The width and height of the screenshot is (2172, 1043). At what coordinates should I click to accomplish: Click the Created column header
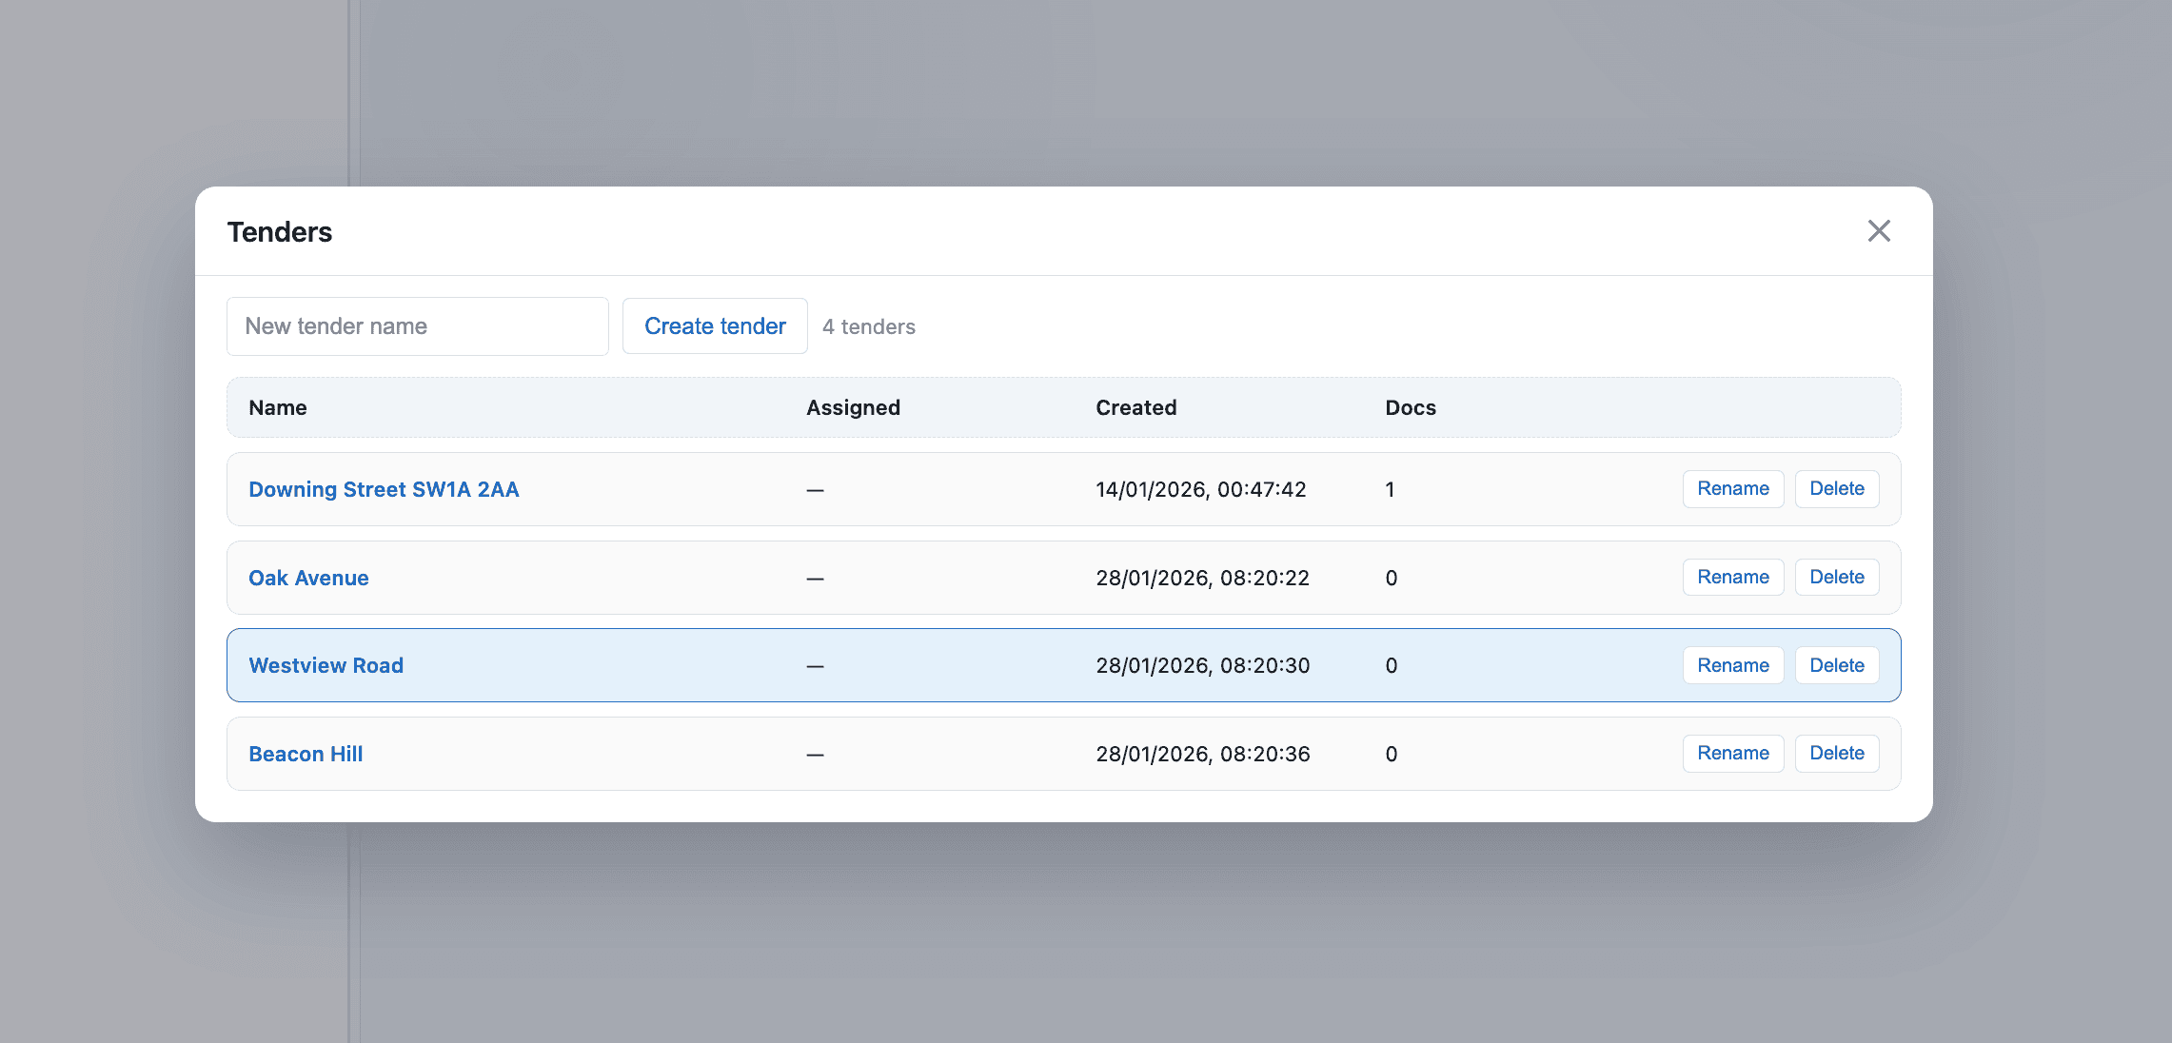(1135, 407)
